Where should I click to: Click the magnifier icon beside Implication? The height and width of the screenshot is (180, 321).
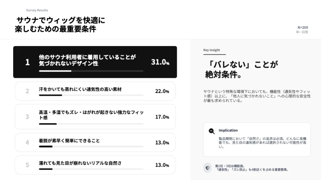tap(212, 131)
